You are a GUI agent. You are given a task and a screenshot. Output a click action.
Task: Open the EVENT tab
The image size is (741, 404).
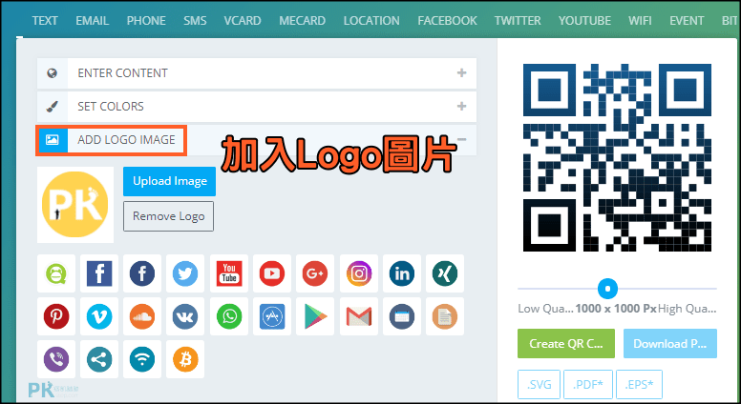pyautogui.click(x=687, y=21)
